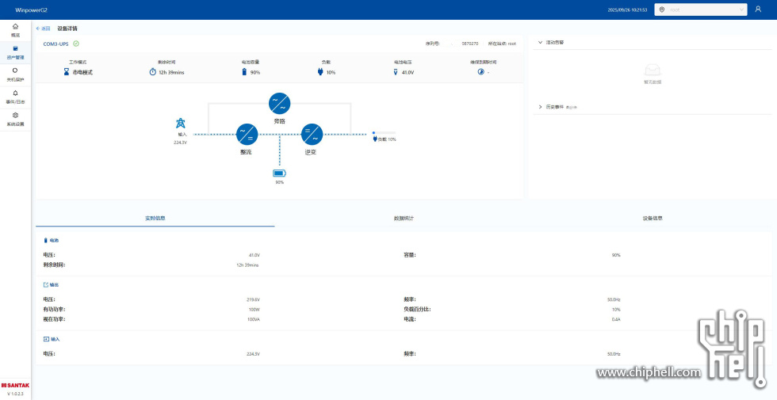Click the 返回 back link
The image size is (777, 400).
coord(44,28)
